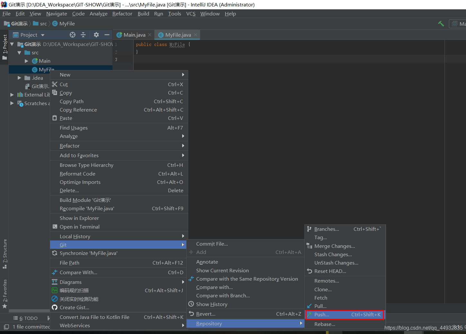The image size is (466, 334).
Task: Expand the .idea folder node
Action: [19, 78]
